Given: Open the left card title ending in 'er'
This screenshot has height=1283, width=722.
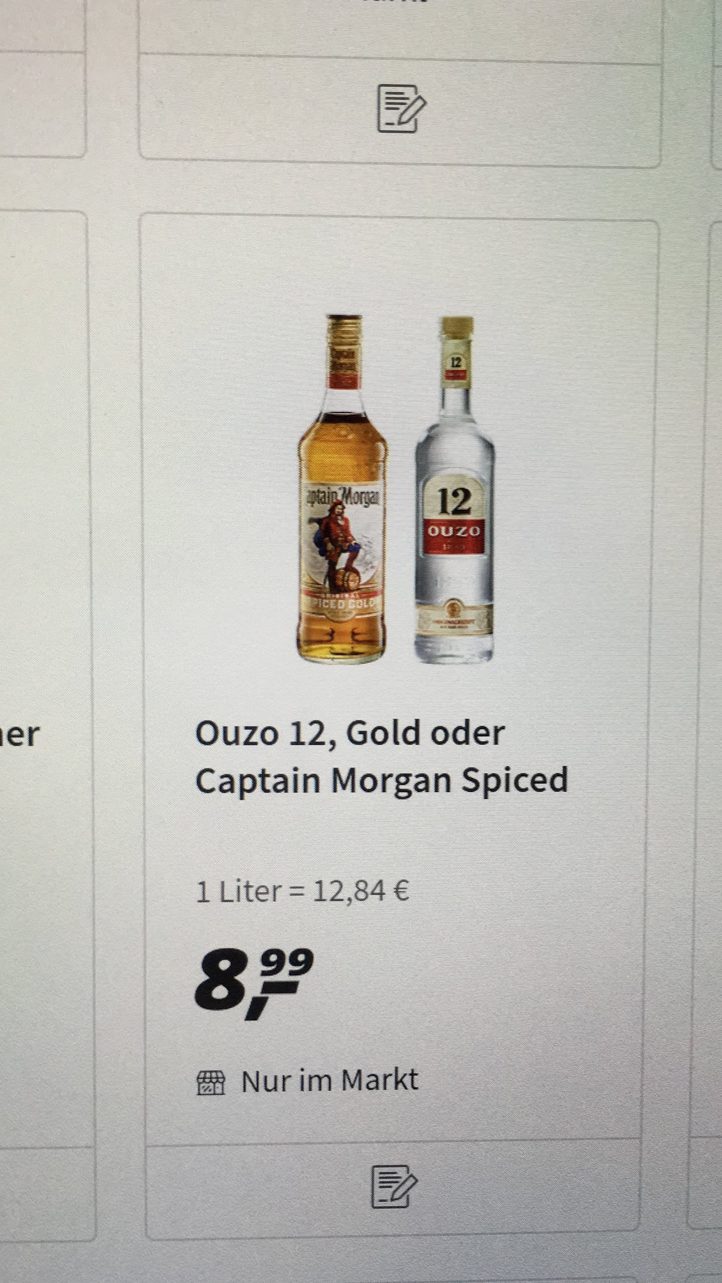Looking at the screenshot, I should click(20, 735).
